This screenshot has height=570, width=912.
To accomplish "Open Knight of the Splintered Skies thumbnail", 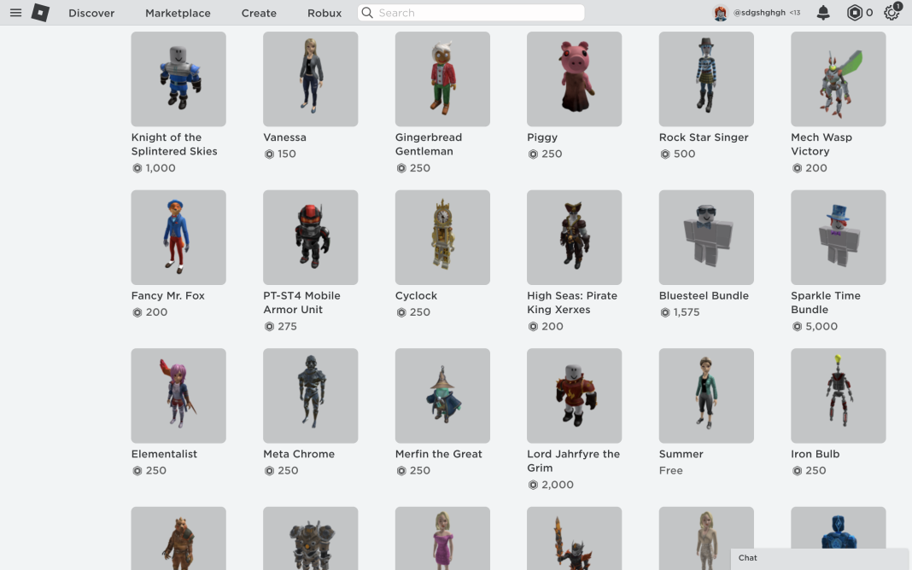I will click(x=178, y=79).
